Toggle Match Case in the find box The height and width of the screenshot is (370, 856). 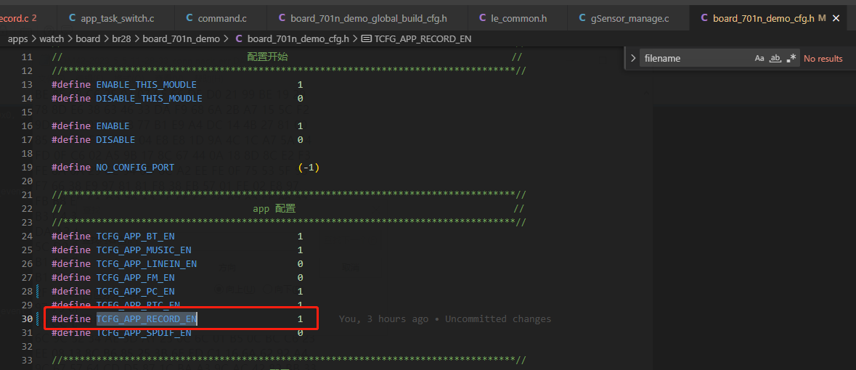(x=759, y=58)
